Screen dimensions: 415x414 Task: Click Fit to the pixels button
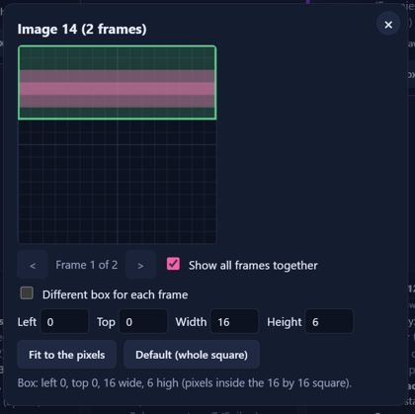[x=67, y=355]
